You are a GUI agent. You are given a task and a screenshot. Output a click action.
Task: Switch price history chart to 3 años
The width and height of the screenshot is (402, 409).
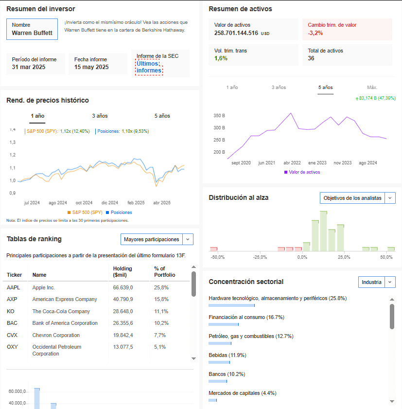point(100,116)
